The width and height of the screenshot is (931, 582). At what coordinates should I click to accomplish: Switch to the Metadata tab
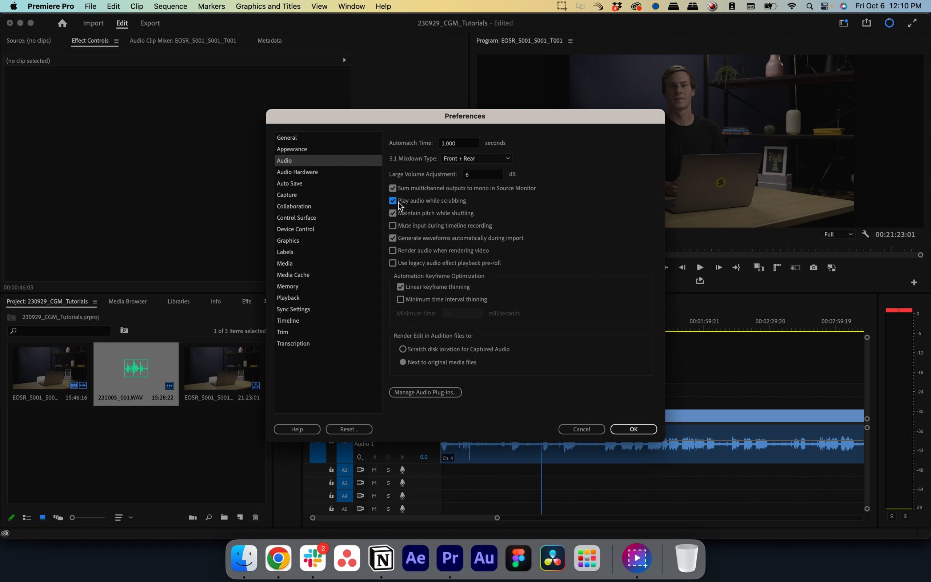[x=268, y=40]
